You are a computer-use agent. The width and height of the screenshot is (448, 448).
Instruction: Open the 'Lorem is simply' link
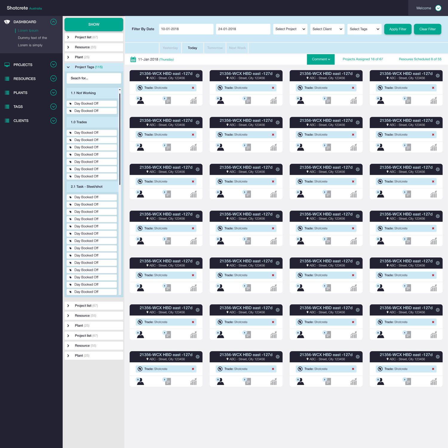(30, 45)
